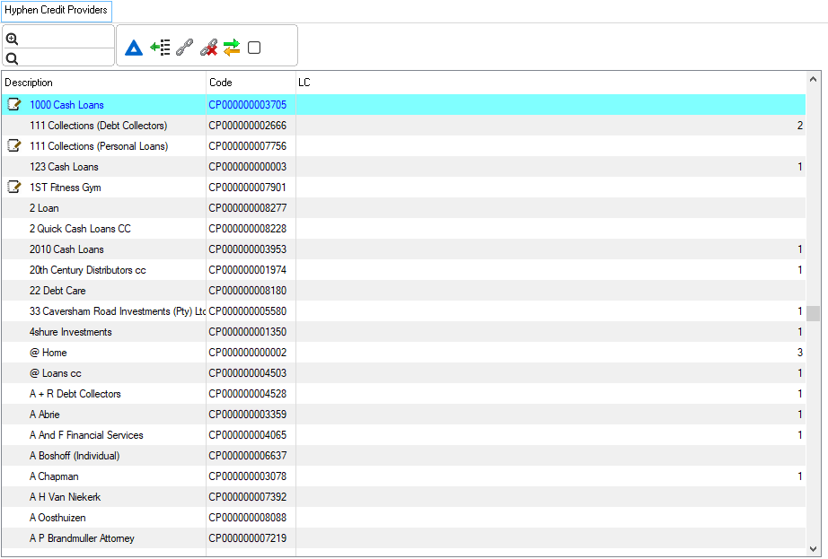Select the green arrow list import icon

[160, 47]
